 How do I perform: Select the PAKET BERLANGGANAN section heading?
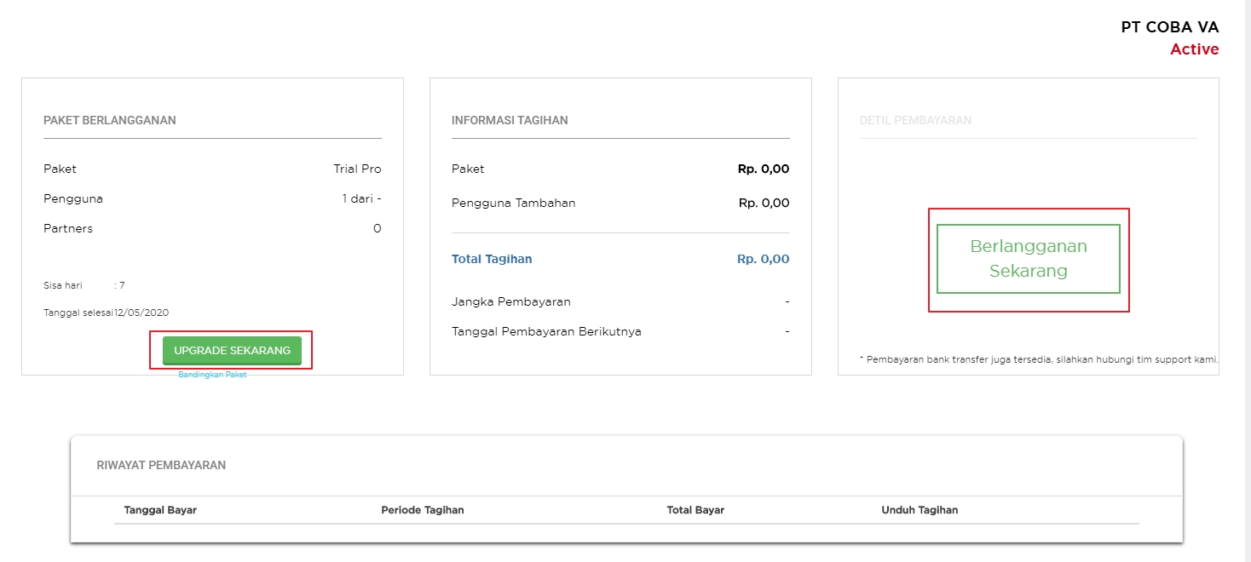(110, 120)
